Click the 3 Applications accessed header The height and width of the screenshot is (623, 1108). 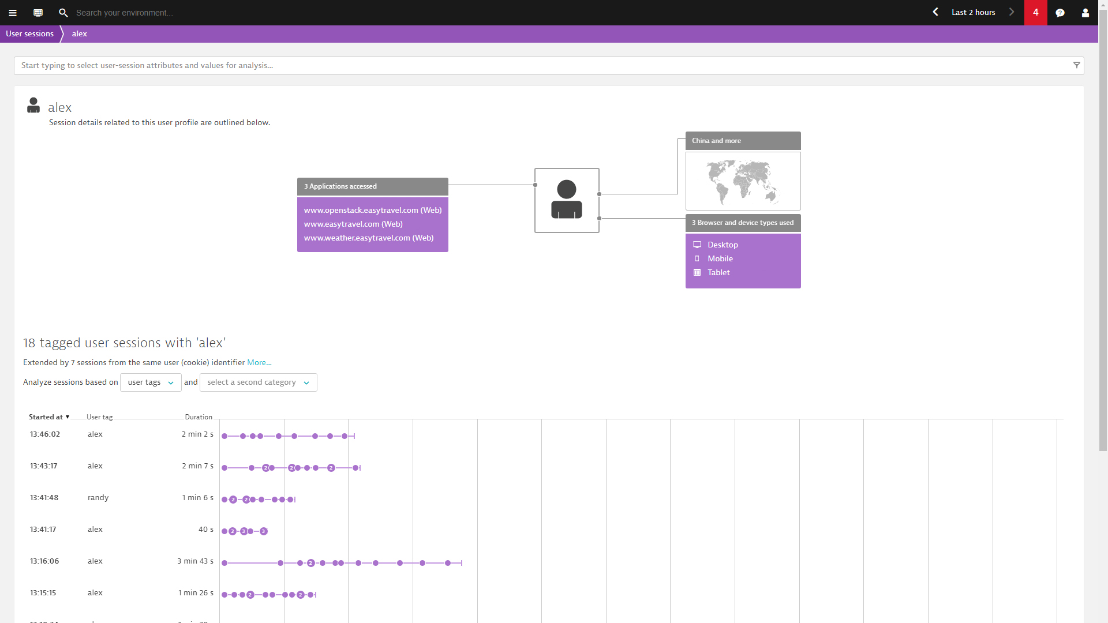coord(373,186)
